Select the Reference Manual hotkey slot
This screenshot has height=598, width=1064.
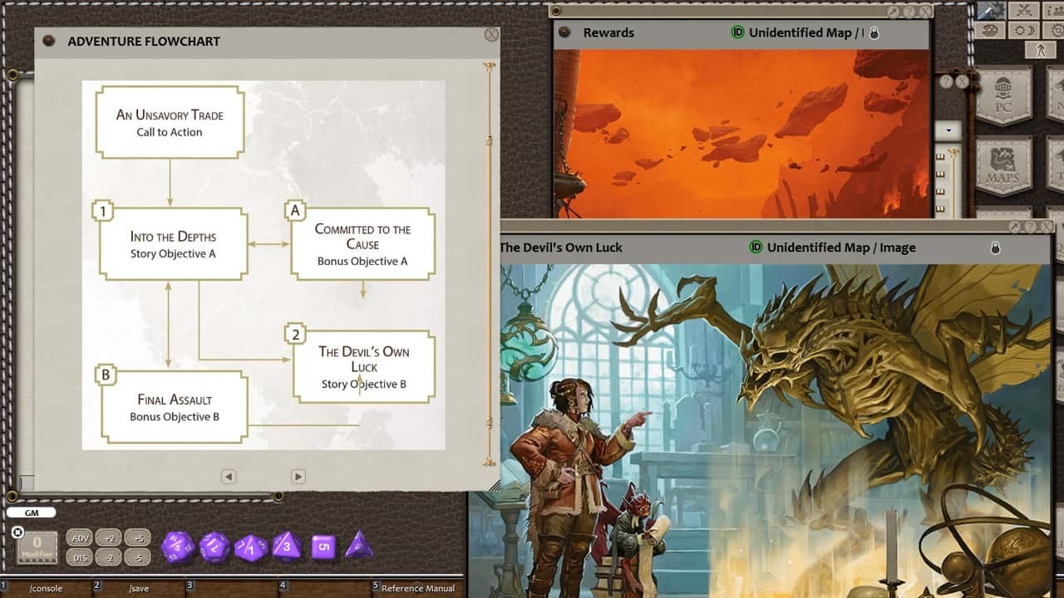pos(416,587)
